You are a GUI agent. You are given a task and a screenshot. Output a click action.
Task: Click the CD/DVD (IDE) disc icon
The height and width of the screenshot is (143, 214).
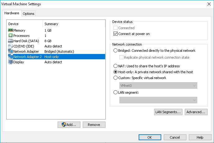tap(10, 46)
